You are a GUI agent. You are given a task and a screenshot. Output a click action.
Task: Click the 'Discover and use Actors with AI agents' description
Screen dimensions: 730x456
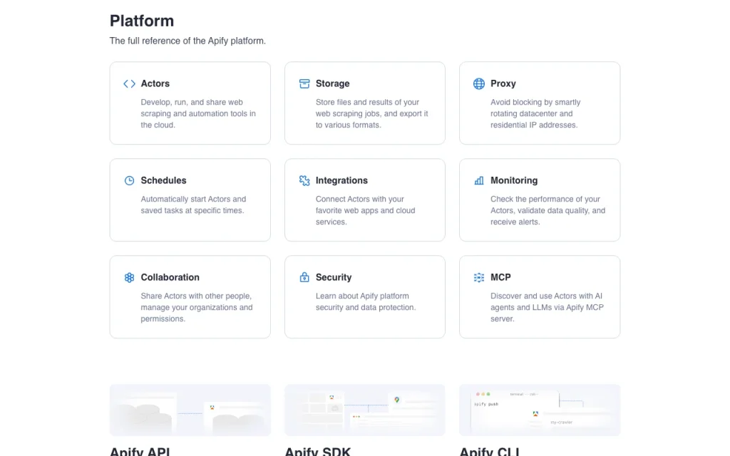[547, 307]
